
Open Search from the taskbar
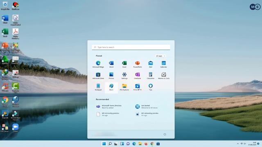point(110,144)
